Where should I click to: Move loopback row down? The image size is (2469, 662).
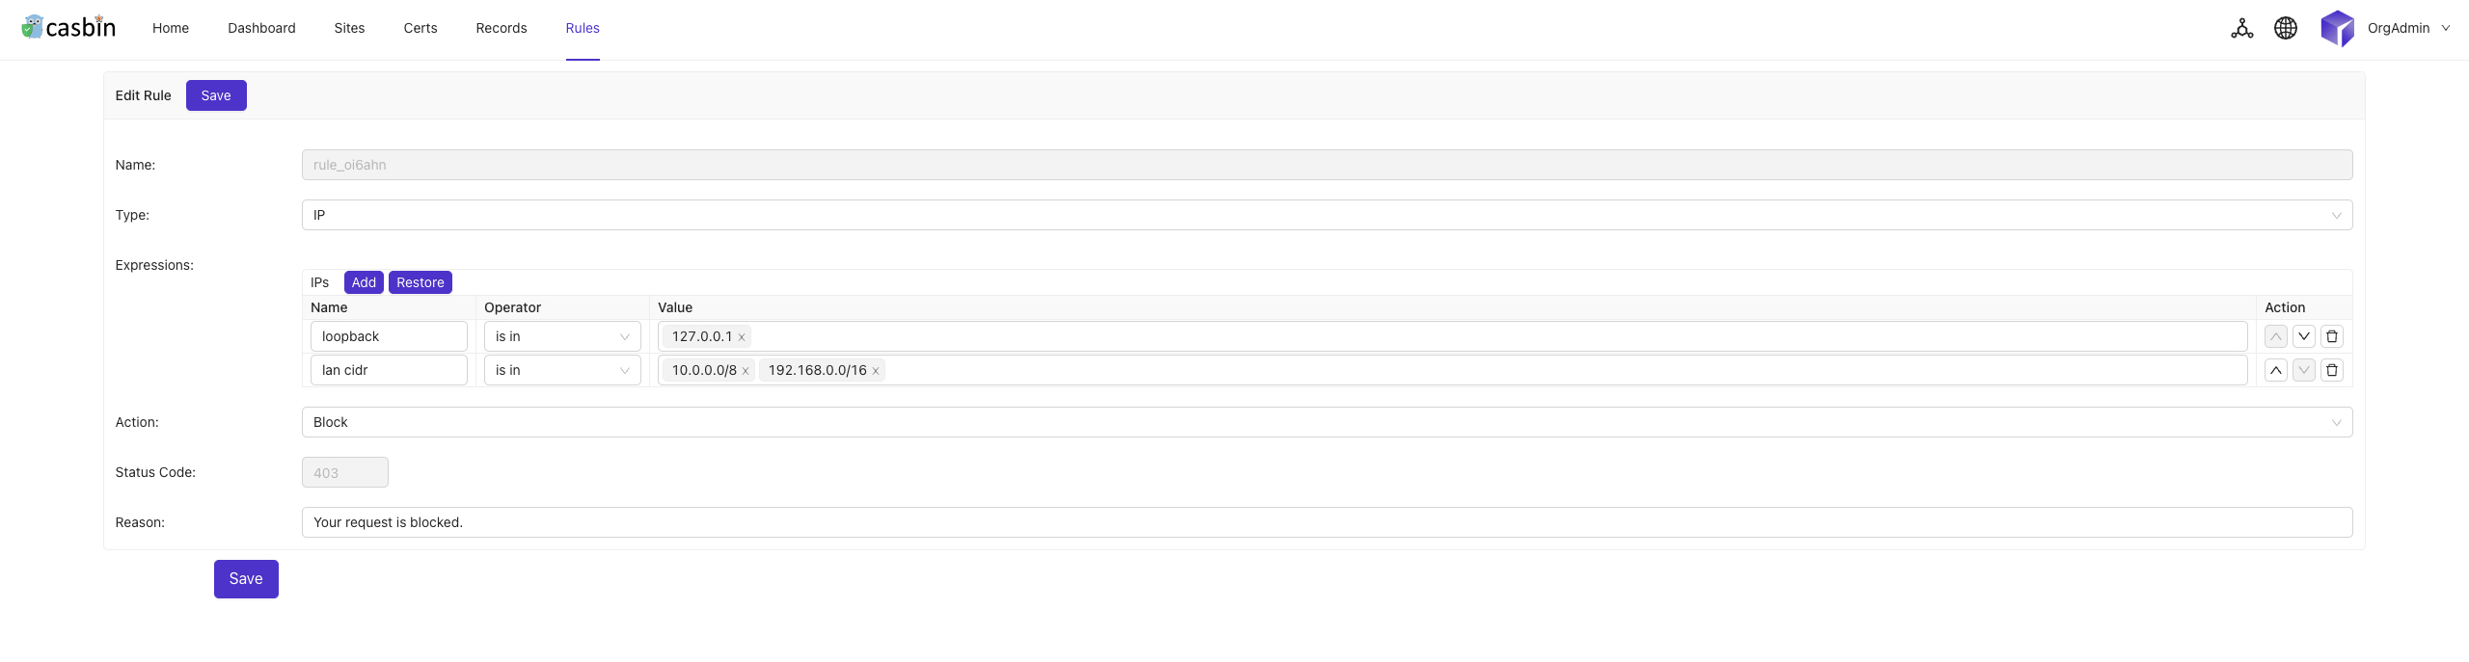tap(2304, 336)
